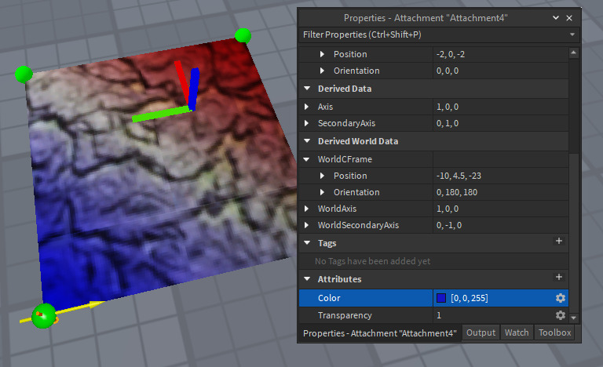The height and width of the screenshot is (367, 603).
Task: Click the blue Color attribute swatch
Action: click(441, 298)
